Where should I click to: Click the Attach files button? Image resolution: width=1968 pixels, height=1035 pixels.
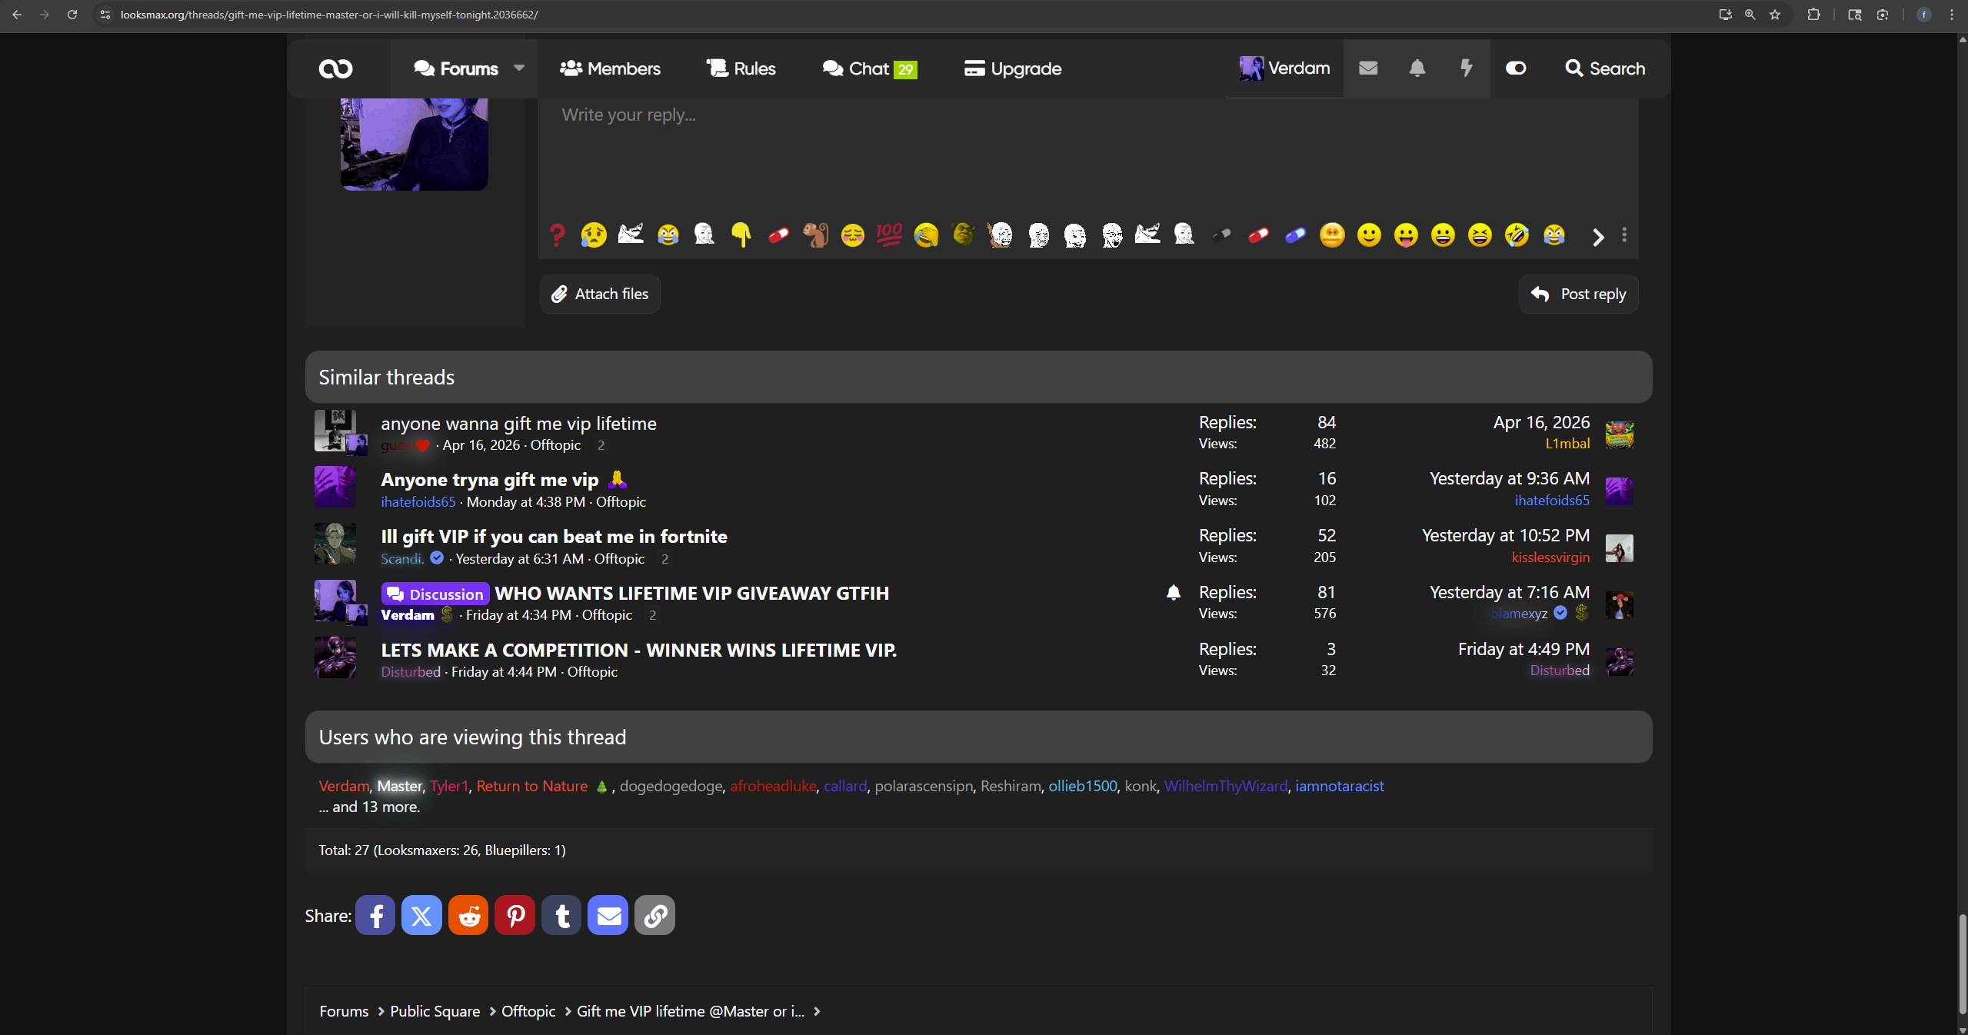point(600,294)
